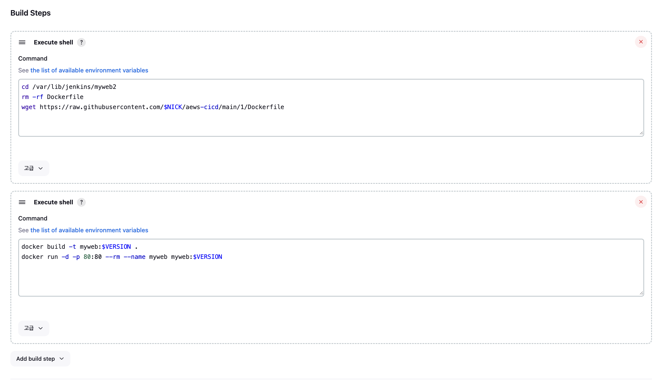The height and width of the screenshot is (389, 669).
Task: Open help for second Execute shell step
Action: (81, 202)
